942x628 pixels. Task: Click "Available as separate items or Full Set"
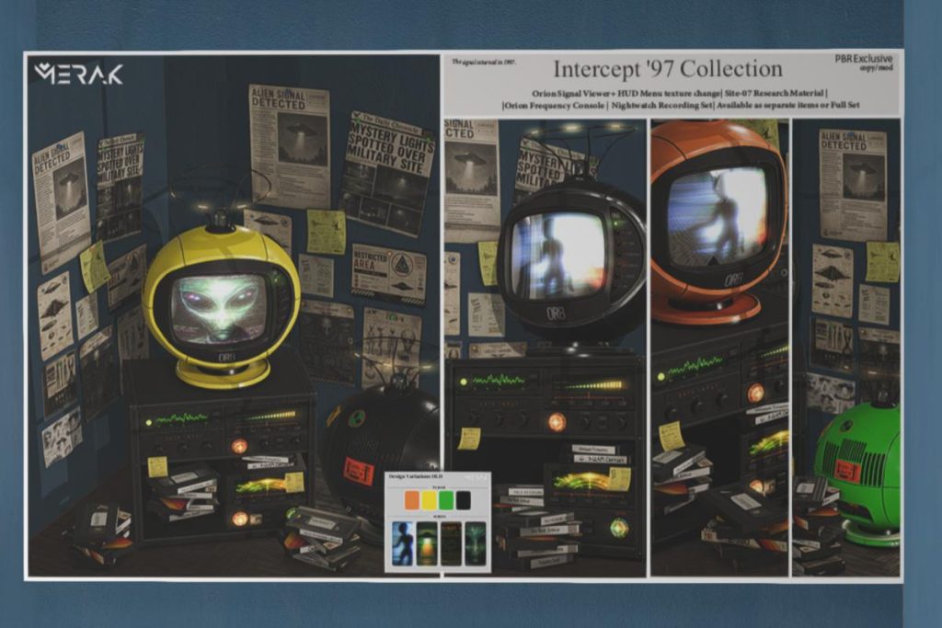pyautogui.click(x=787, y=105)
